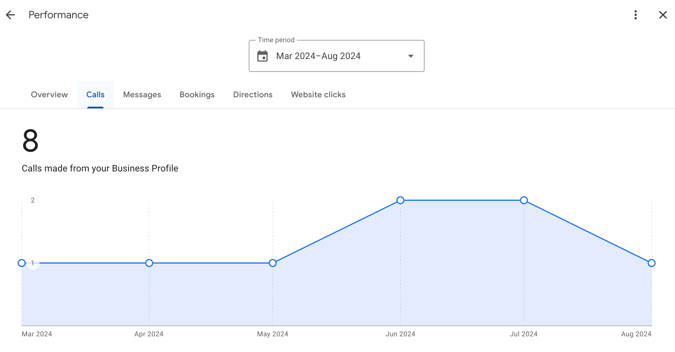Close the Performance panel icon
675x352 pixels.
(x=662, y=15)
